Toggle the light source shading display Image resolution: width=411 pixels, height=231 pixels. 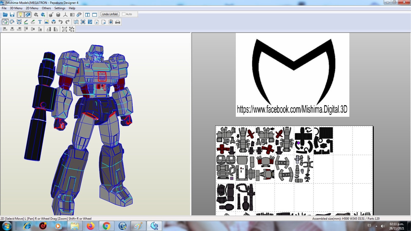tap(21, 15)
